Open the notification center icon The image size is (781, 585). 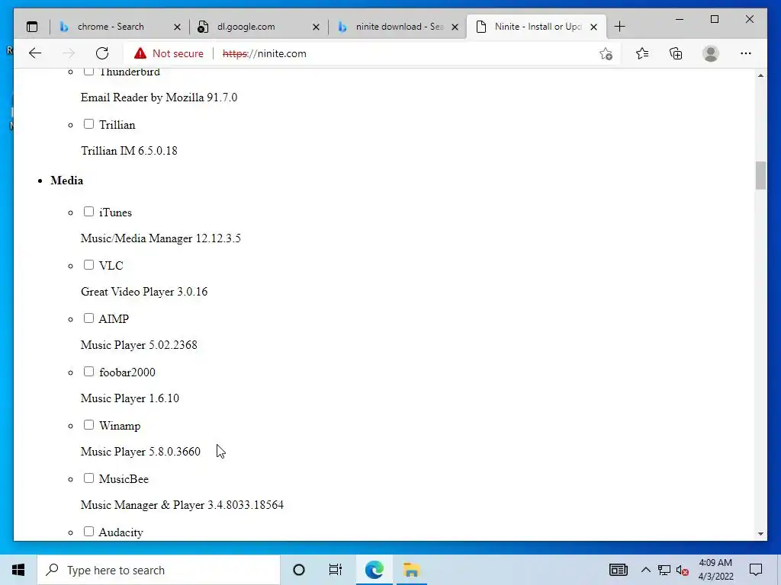click(x=756, y=570)
